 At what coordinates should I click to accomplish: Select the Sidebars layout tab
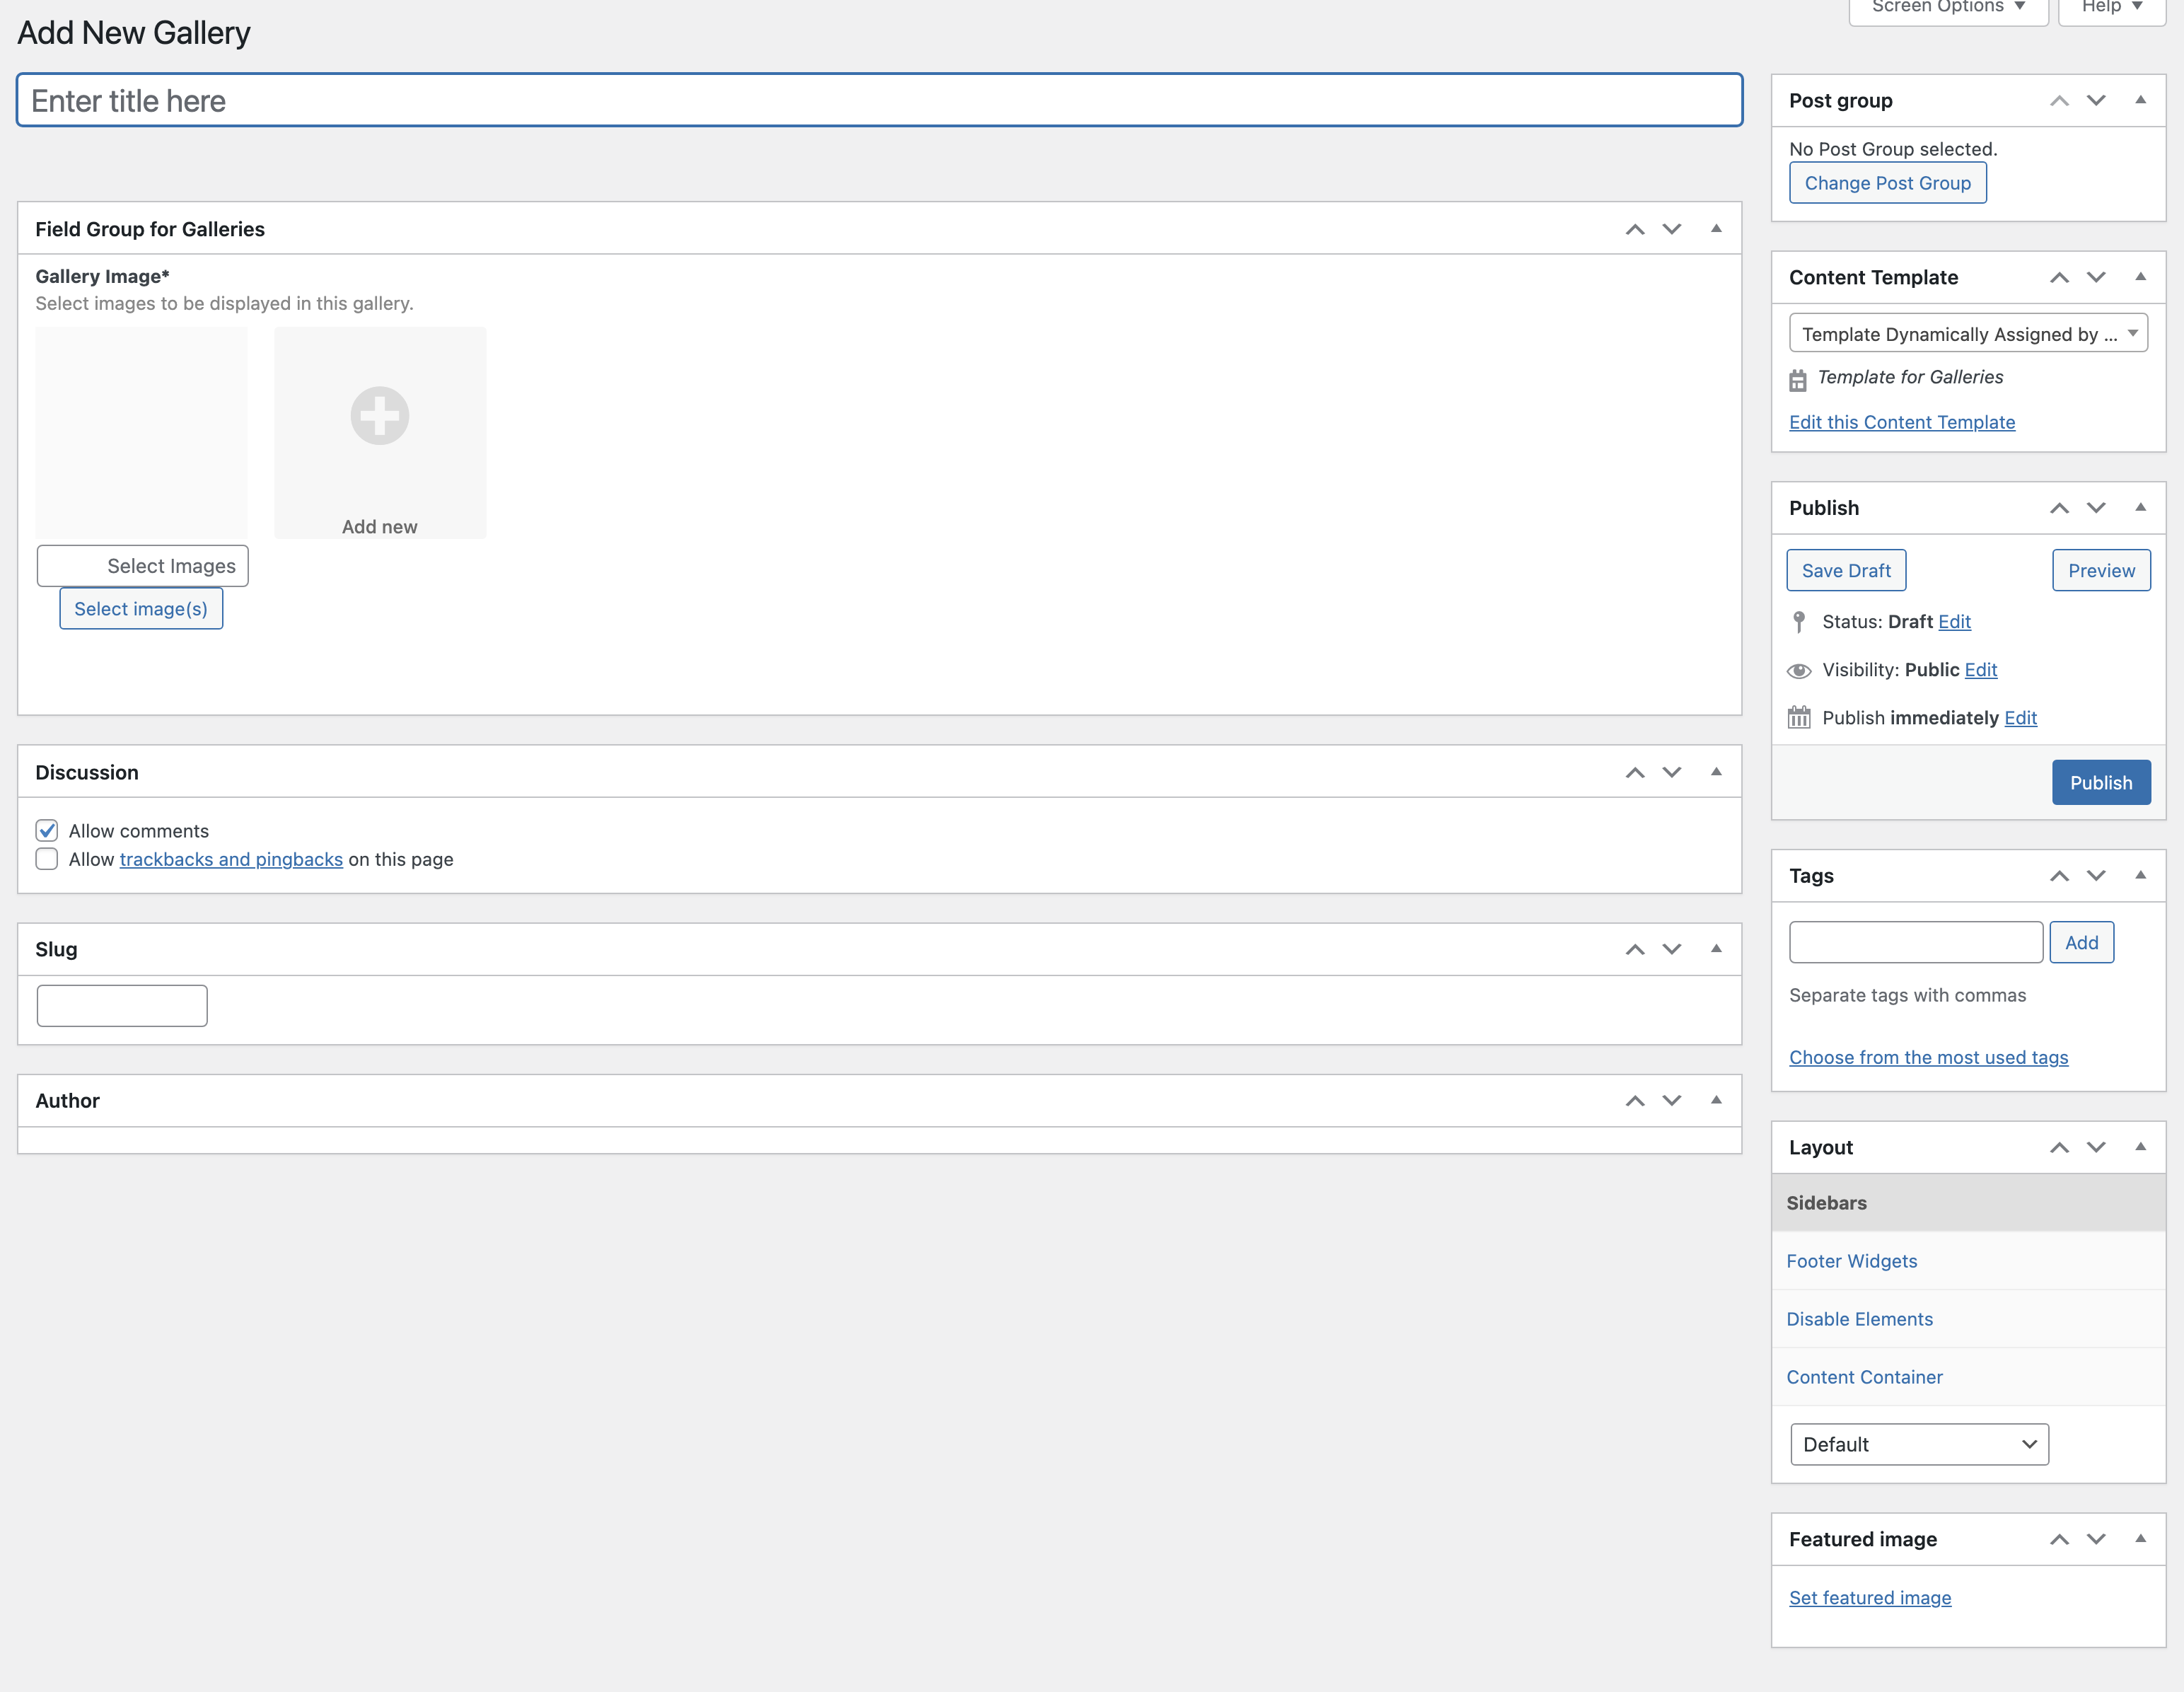1968,1203
